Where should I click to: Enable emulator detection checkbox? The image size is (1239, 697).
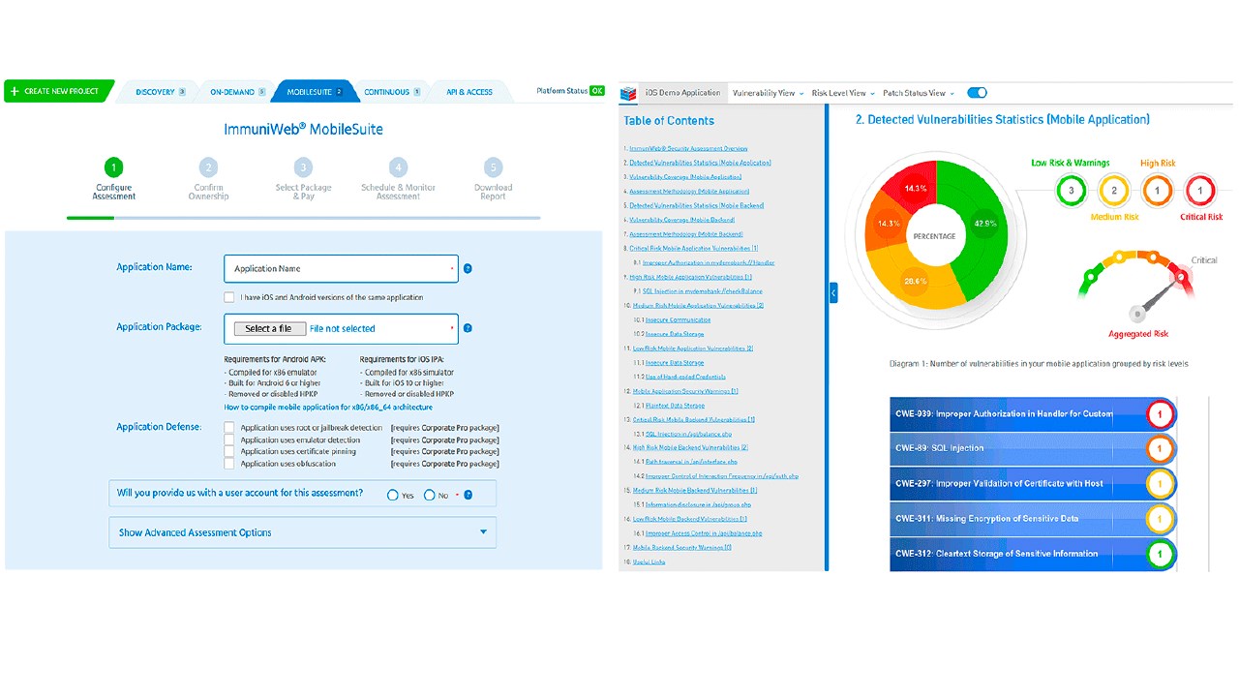[x=228, y=439]
